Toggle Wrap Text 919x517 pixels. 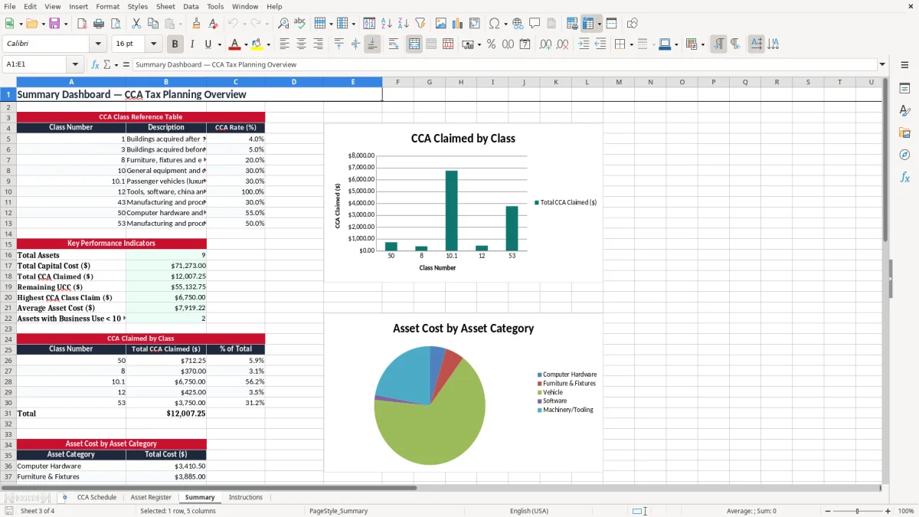tap(394, 44)
